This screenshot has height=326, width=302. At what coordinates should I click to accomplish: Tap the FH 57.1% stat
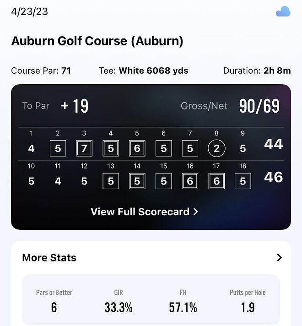183,301
